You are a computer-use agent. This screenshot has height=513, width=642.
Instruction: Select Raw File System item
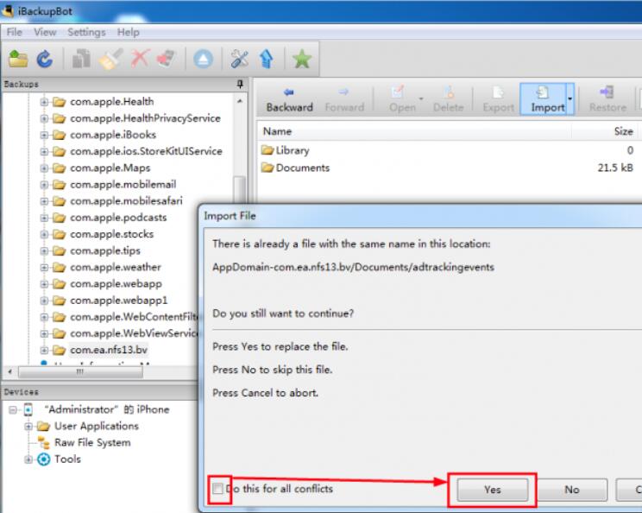92,442
